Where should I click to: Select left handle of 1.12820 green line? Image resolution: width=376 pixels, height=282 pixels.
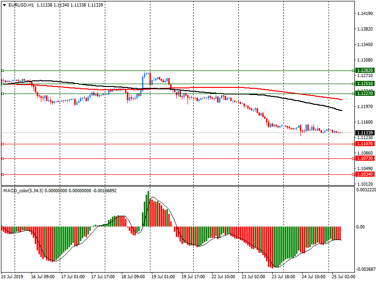click(3, 71)
